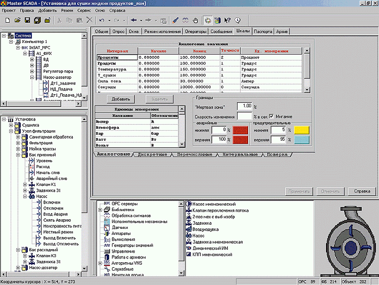Click the Применить button
379x285 pixels.
point(299,191)
